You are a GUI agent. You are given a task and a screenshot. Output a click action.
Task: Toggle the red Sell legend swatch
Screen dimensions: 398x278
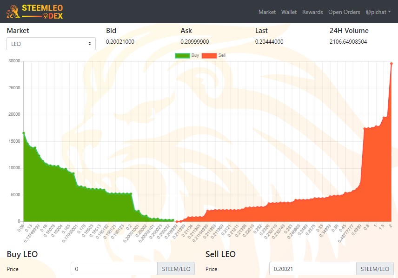coord(209,55)
